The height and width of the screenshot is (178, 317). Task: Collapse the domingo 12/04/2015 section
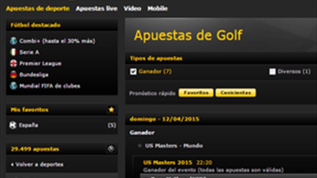click(164, 119)
